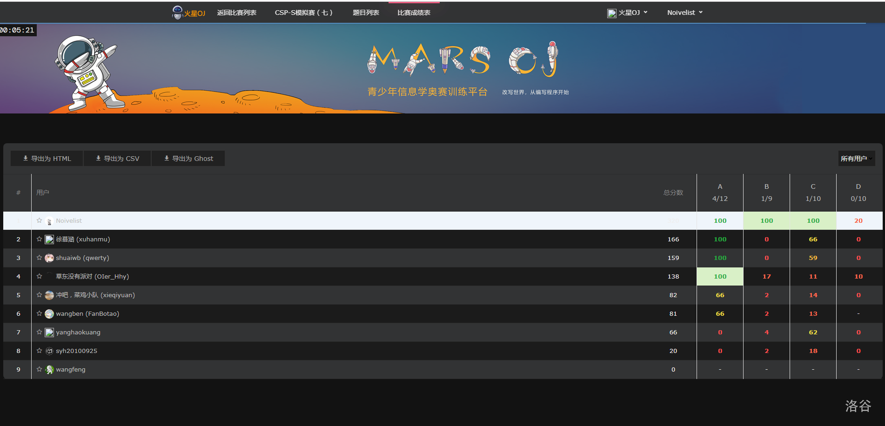Image resolution: width=885 pixels, height=426 pixels.
Task: Click wangfeng's avatar icon
Action: [x=49, y=370]
